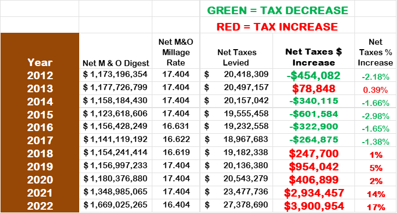Image resolution: width=397 pixels, height=213 pixels.
Task: Select taxes levied 20,497,157
Action: (246, 87)
